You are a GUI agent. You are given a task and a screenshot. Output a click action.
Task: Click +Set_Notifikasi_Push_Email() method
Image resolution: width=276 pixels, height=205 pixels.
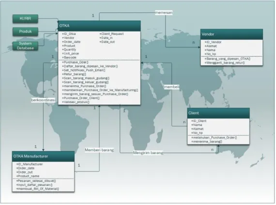84,70
